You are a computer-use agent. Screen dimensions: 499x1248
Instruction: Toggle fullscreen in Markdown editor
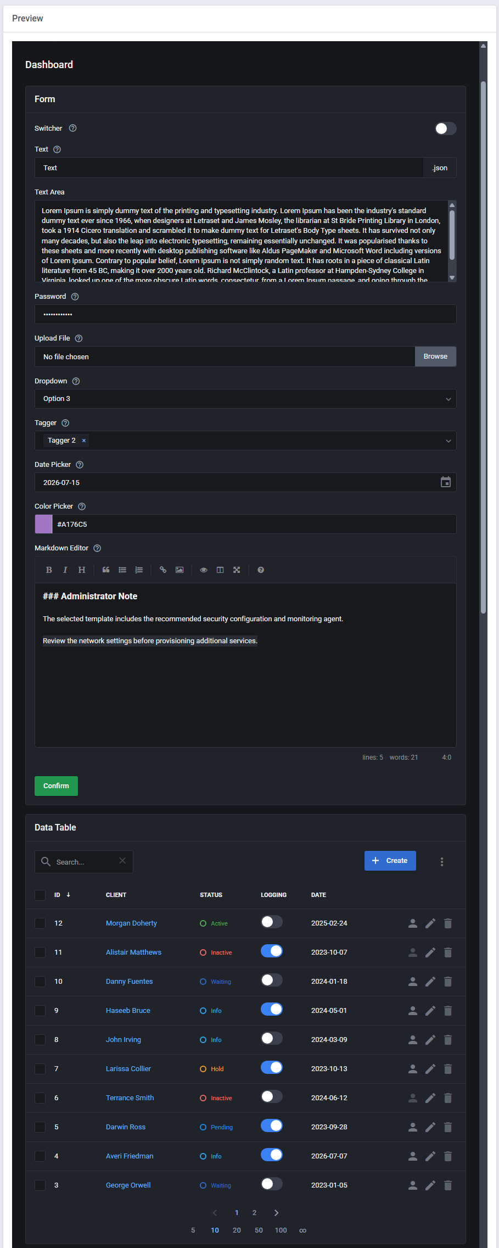pos(237,570)
